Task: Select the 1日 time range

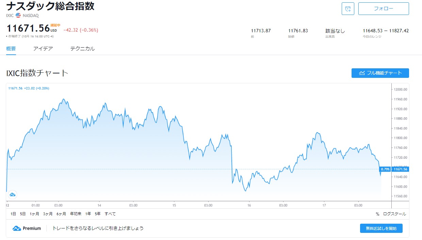Action: click(x=13, y=214)
